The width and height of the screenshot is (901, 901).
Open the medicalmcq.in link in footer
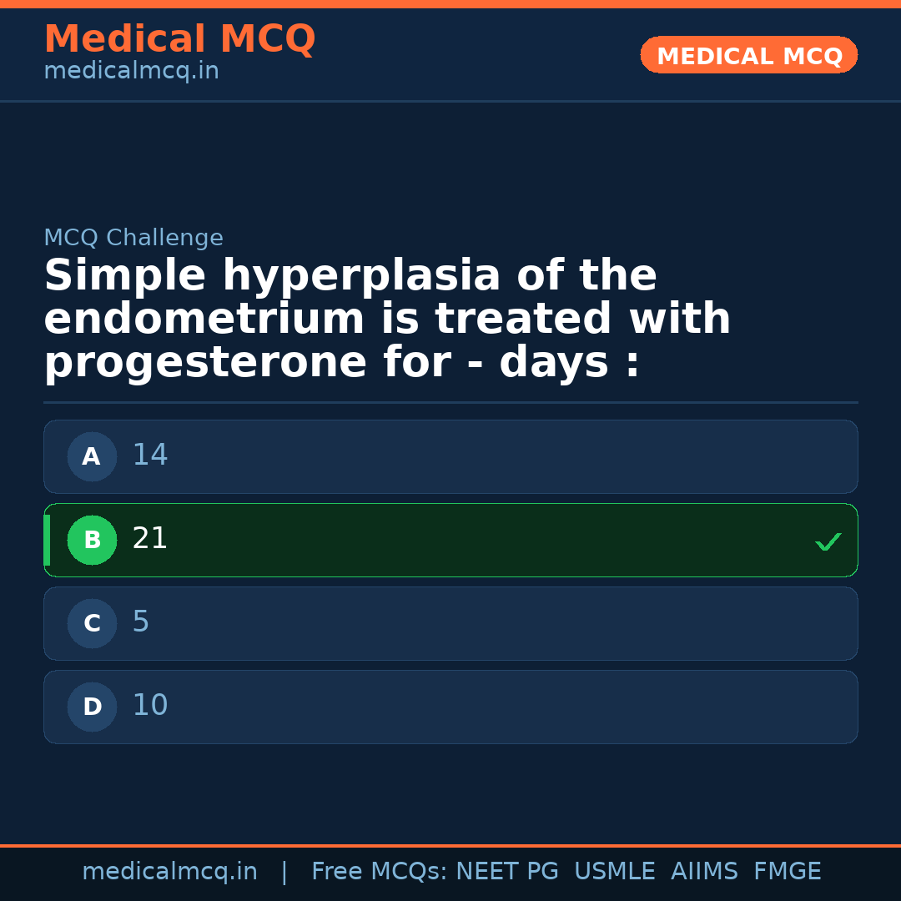(169, 872)
